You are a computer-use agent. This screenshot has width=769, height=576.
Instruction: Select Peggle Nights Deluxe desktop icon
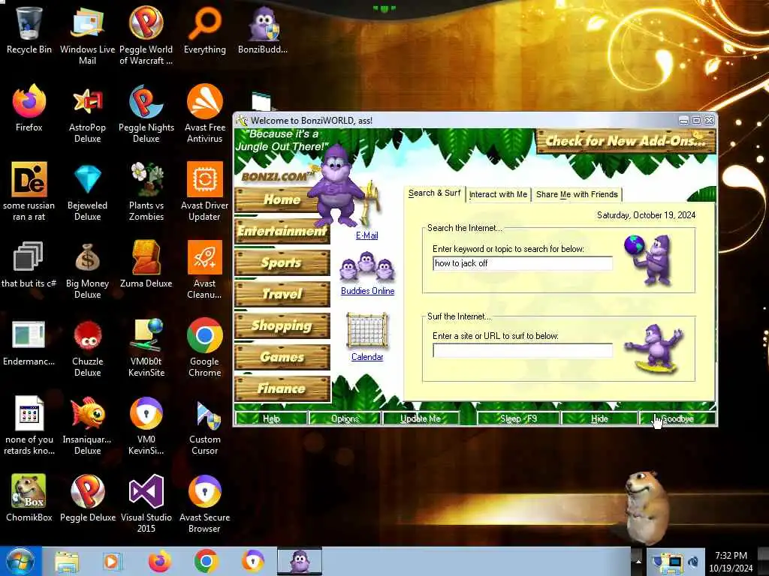[146, 114]
